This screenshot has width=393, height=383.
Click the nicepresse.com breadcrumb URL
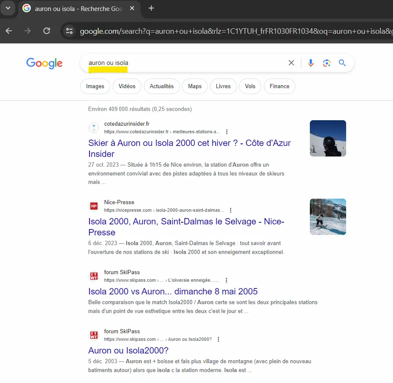[x=164, y=210]
